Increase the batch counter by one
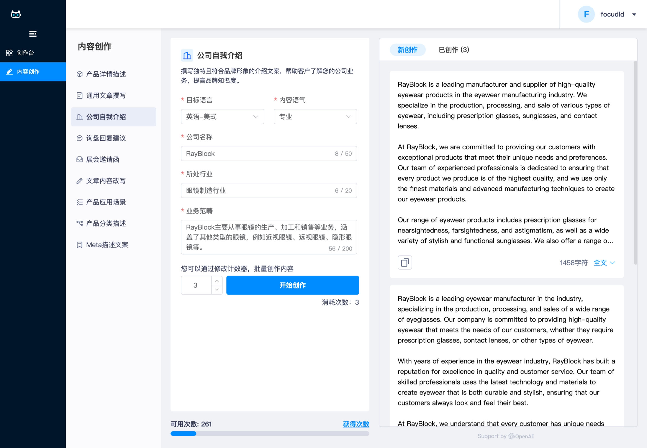 point(217,281)
